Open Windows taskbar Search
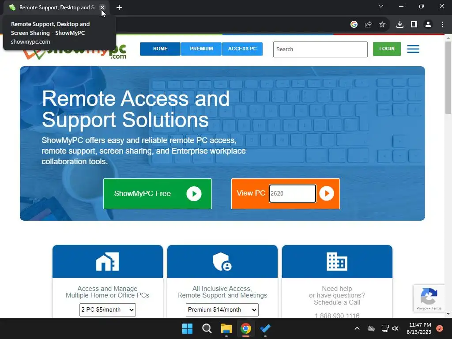This screenshot has width=452, height=339. (x=207, y=328)
